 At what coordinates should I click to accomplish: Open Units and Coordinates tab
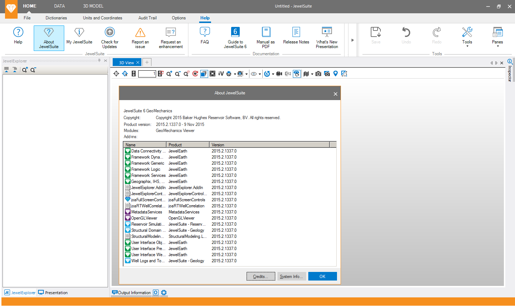click(x=103, y=18)
